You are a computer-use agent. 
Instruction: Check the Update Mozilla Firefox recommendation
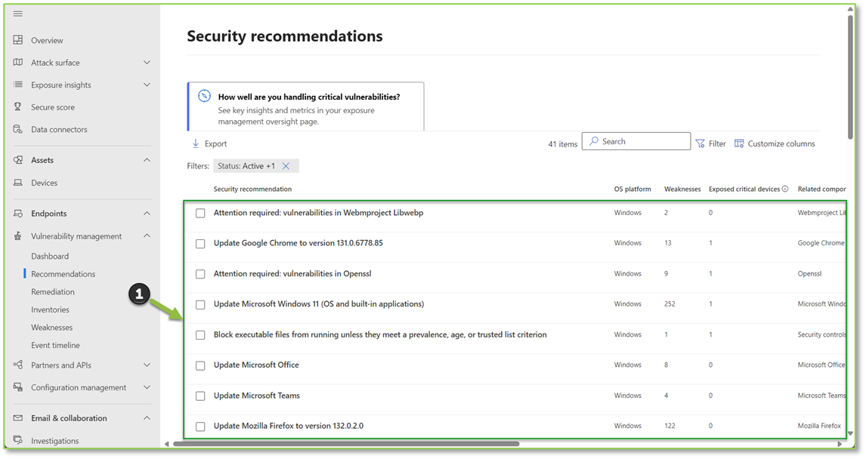coord(200,426)
